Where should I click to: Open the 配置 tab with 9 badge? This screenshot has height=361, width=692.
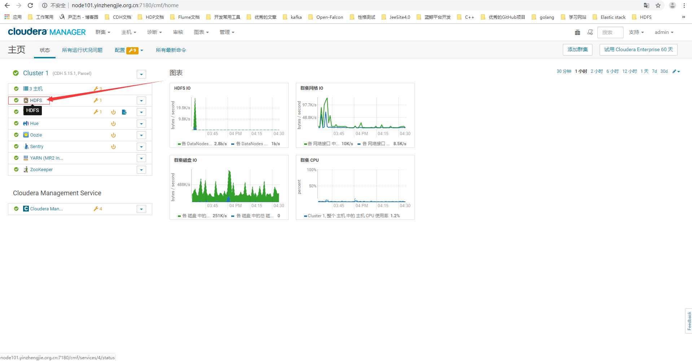point(129,50)
